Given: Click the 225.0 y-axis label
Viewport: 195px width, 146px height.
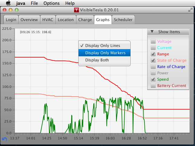Looking at the screenshot, I should (x=7, y=29).
